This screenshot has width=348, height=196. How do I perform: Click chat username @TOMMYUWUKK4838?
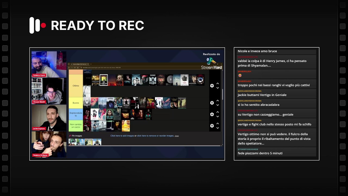[248, 149]
